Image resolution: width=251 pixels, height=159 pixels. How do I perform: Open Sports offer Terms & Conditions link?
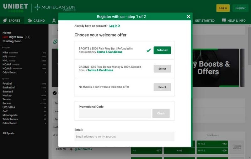coord(109,52)
